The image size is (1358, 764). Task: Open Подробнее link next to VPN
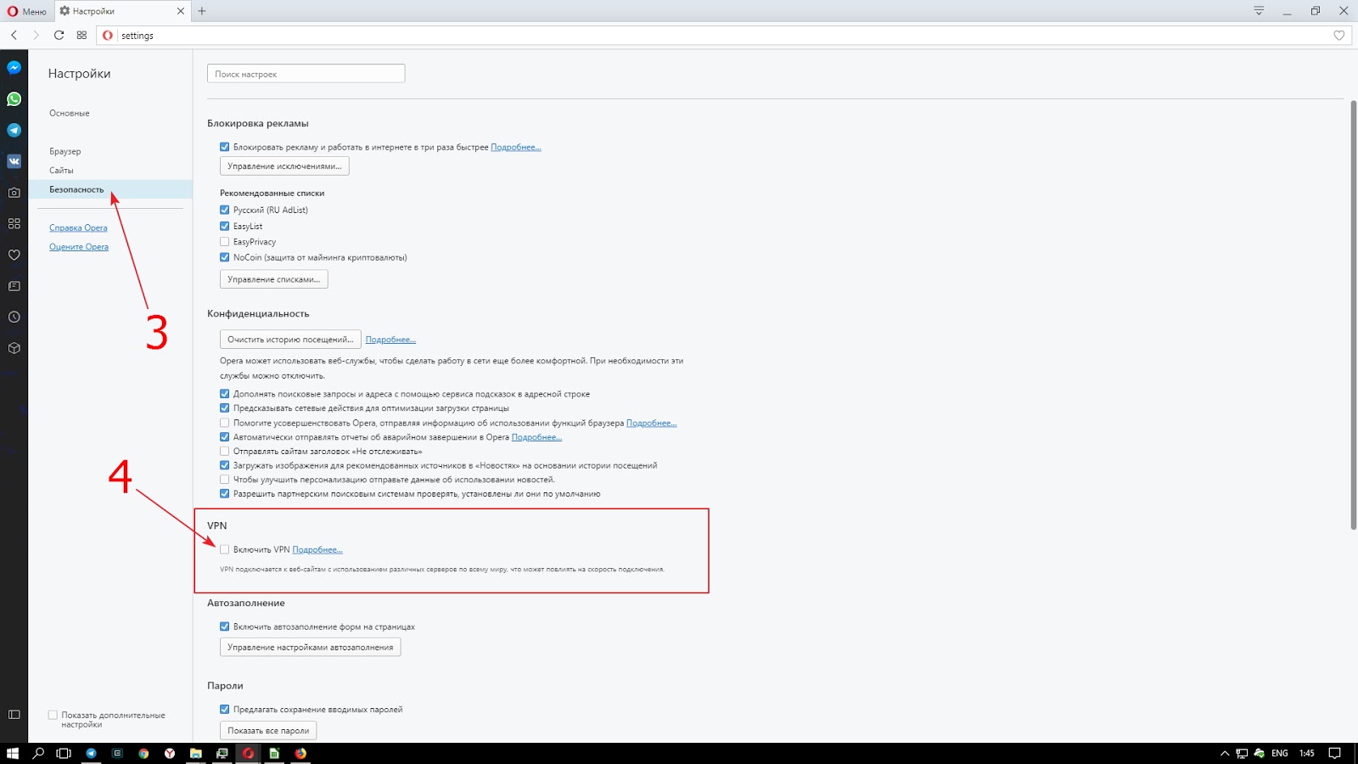click(x=317, y=550)
